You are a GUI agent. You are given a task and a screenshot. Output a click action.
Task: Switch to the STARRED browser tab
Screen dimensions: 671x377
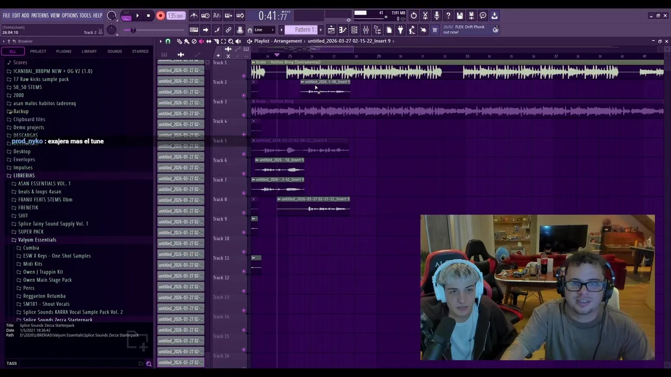(x=140, y=51)
